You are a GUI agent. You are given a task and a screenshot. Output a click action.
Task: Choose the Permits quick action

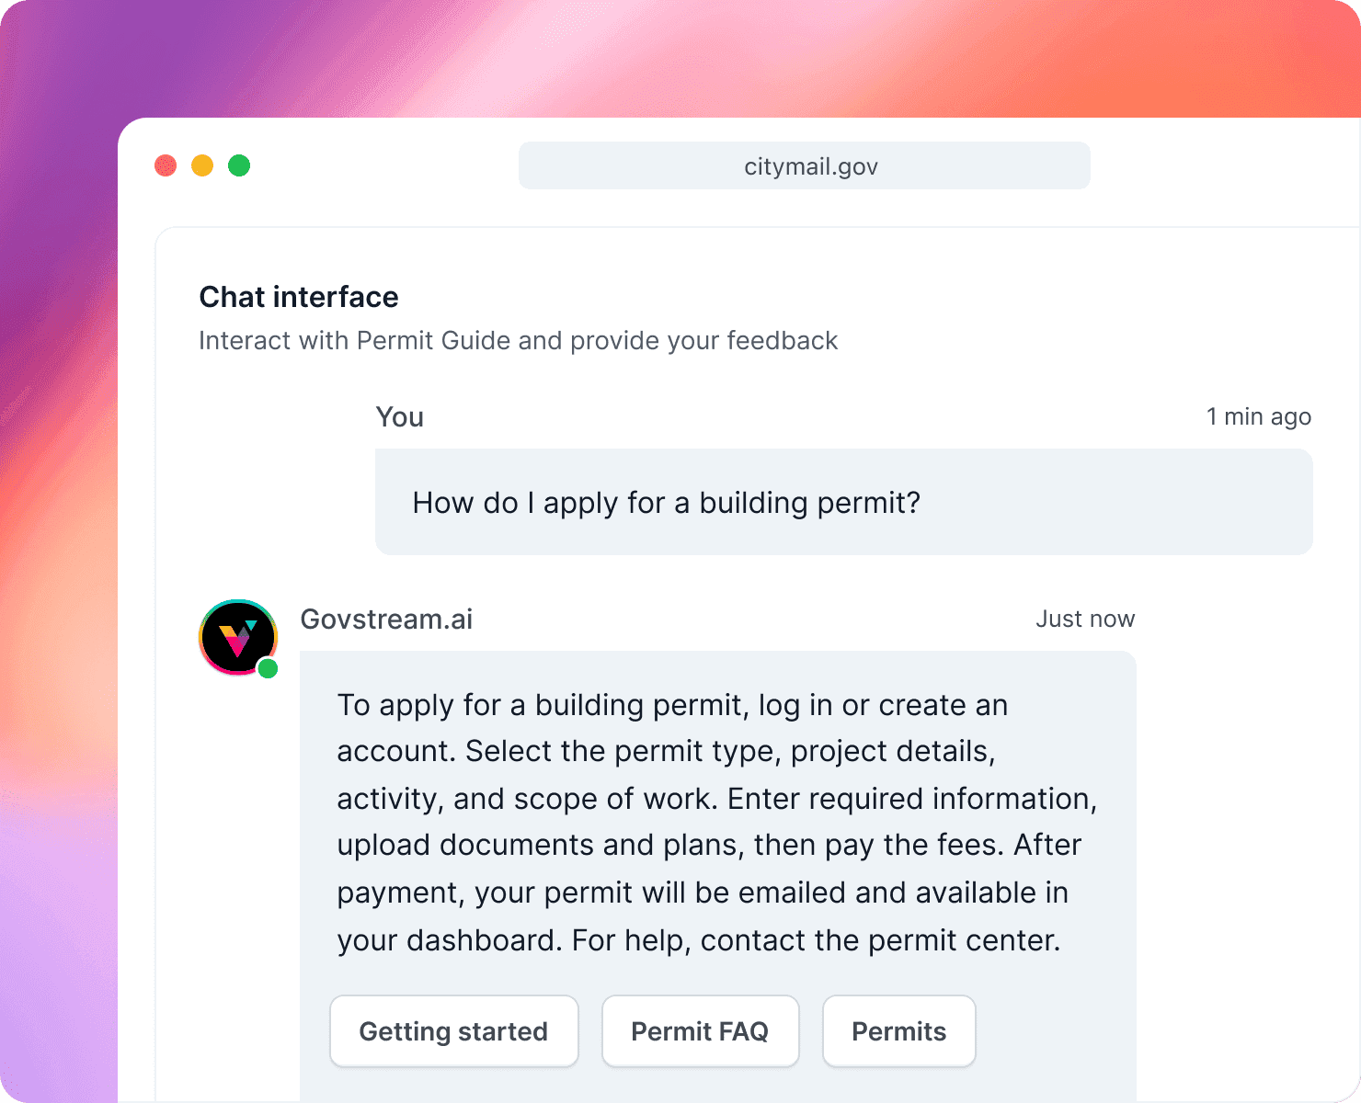898,1031
